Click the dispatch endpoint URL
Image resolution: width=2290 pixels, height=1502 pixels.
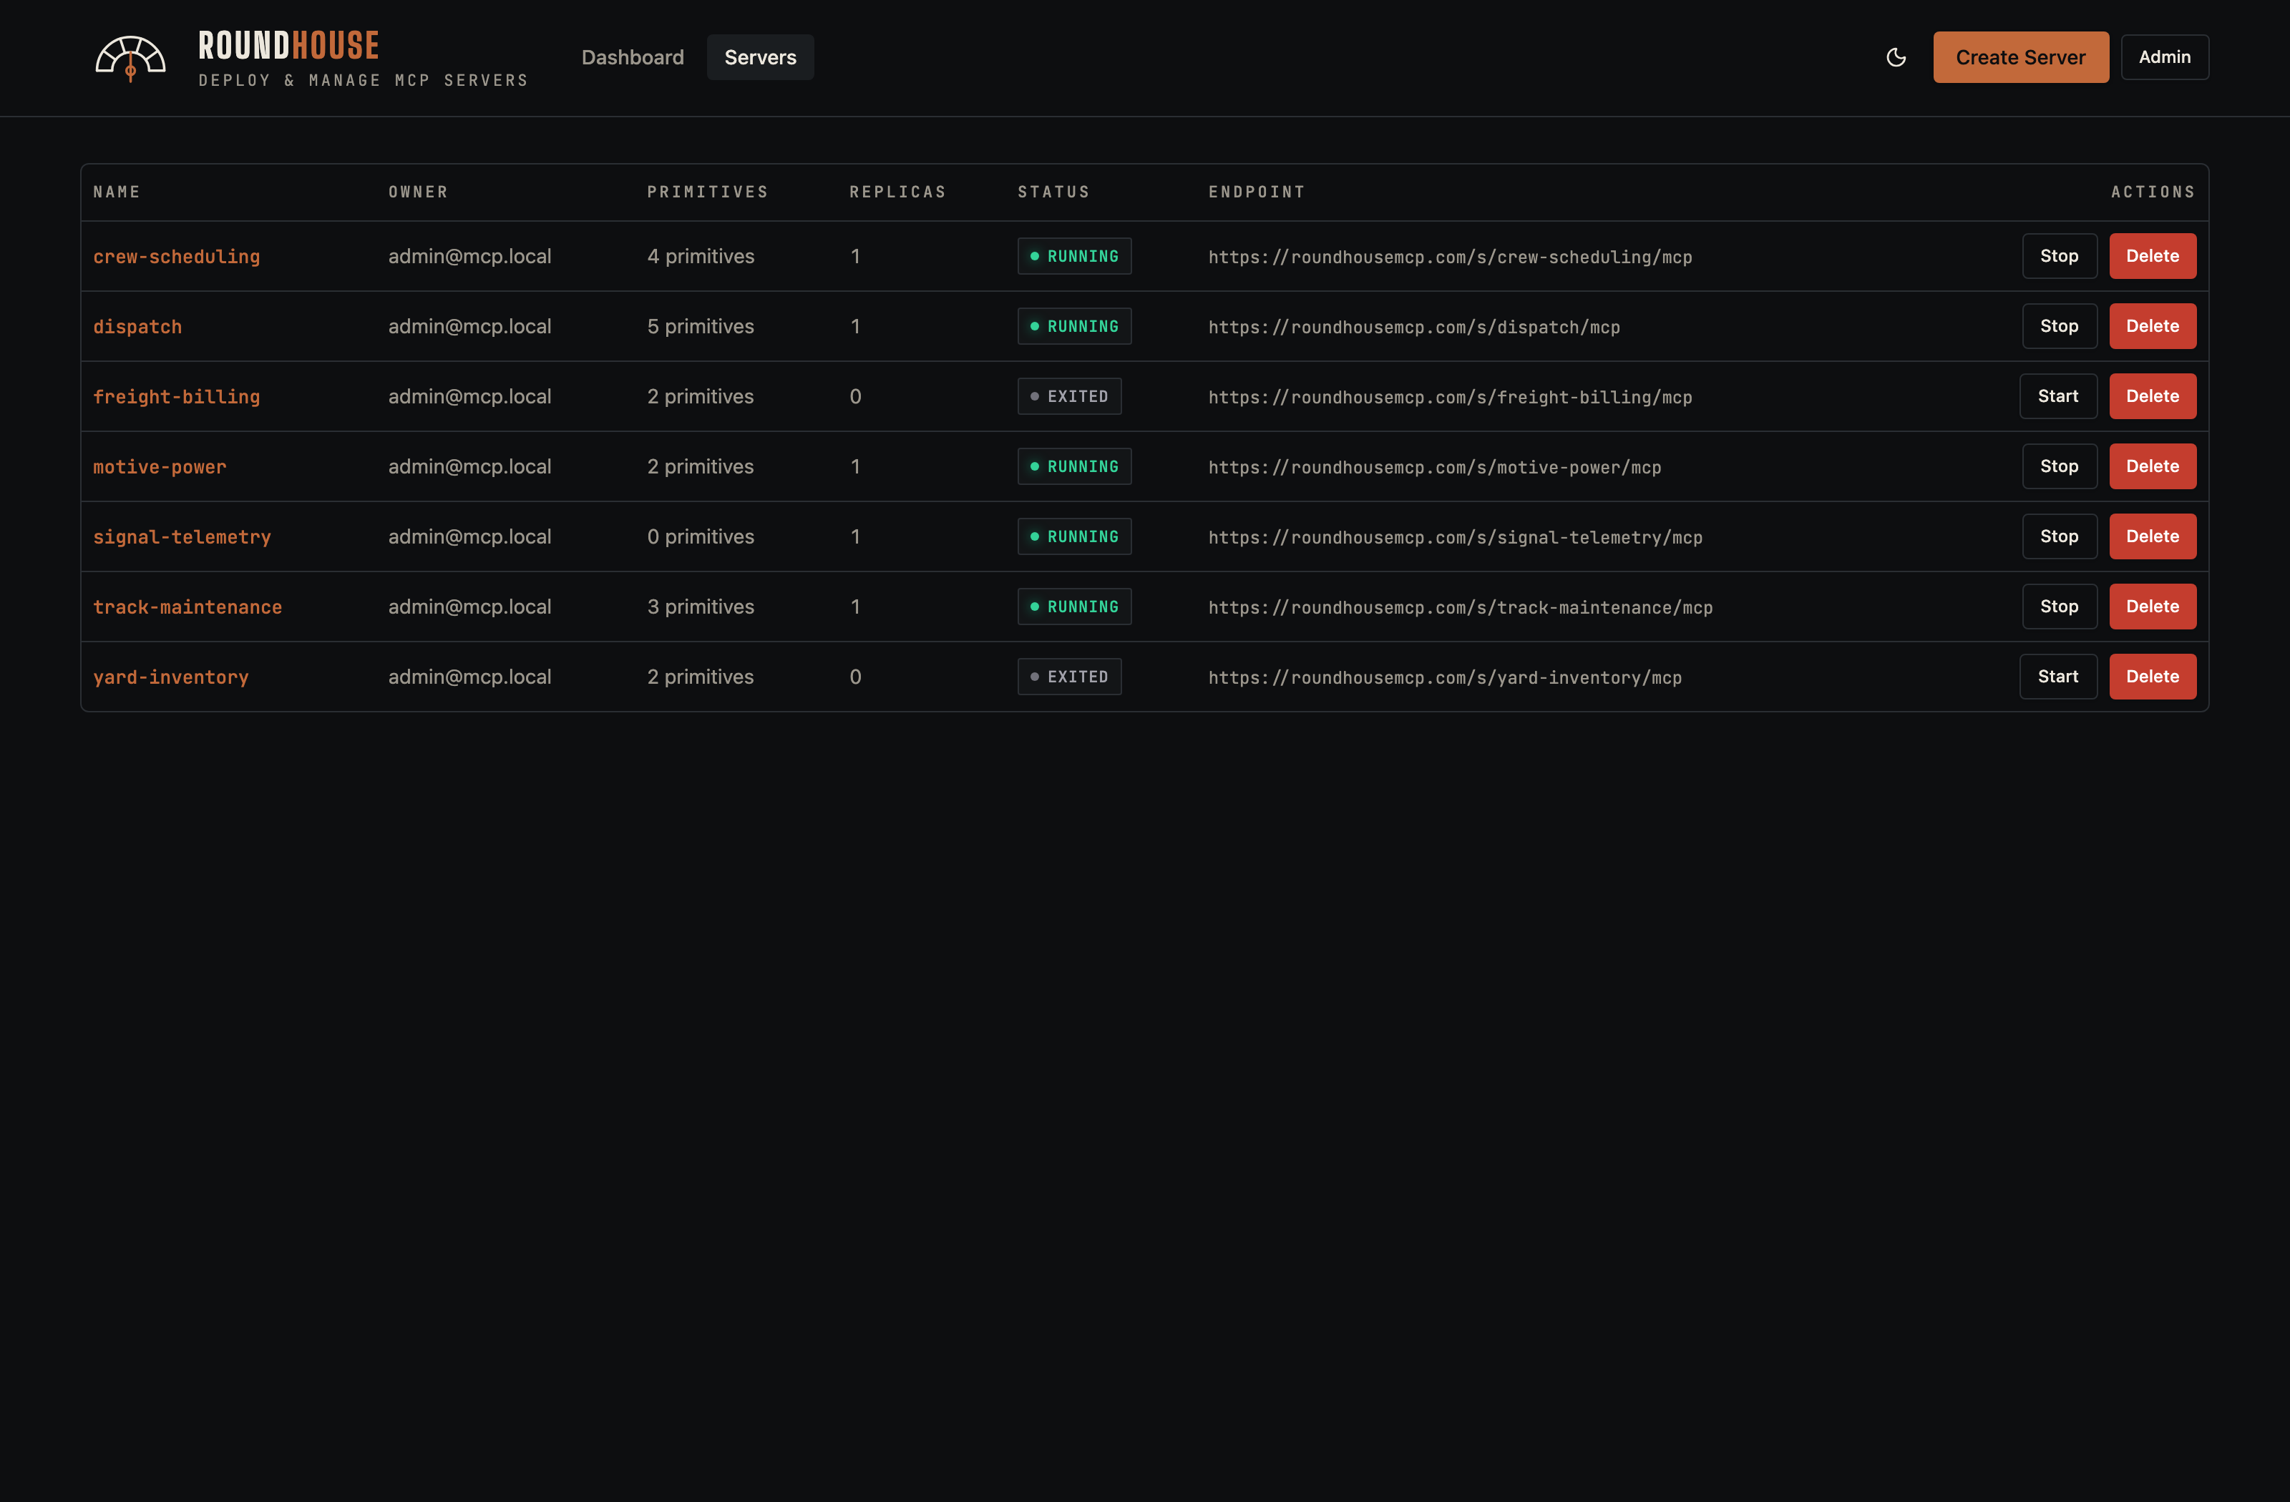click(x=1414, y=327)
